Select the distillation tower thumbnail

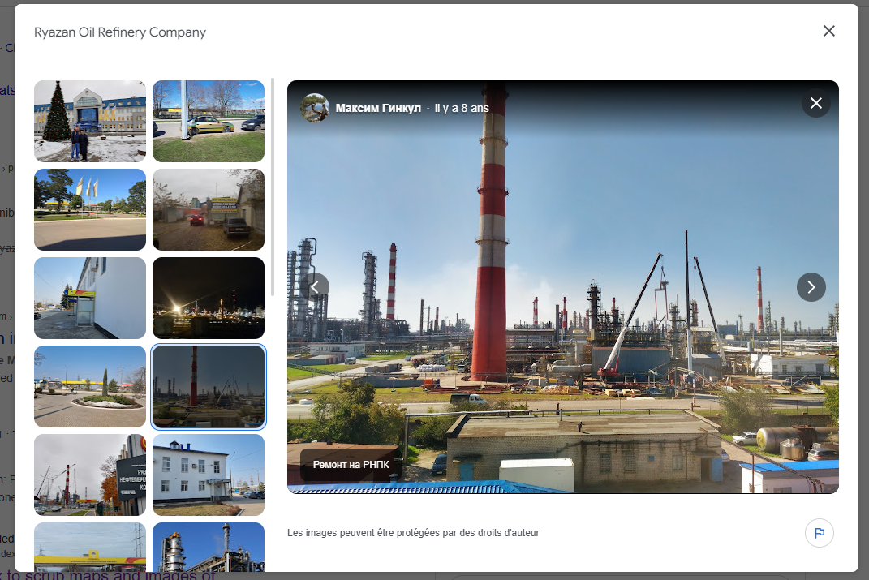(209, 547)
